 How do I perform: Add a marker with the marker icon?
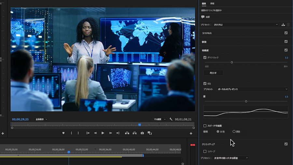pyautogui.click(x=63, y=133)
